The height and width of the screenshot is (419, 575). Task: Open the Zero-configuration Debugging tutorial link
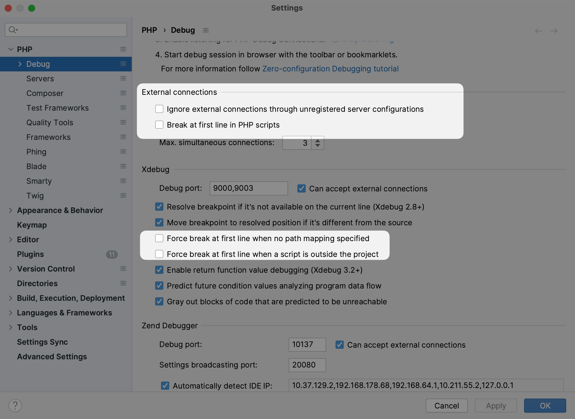tap(330, 68)
